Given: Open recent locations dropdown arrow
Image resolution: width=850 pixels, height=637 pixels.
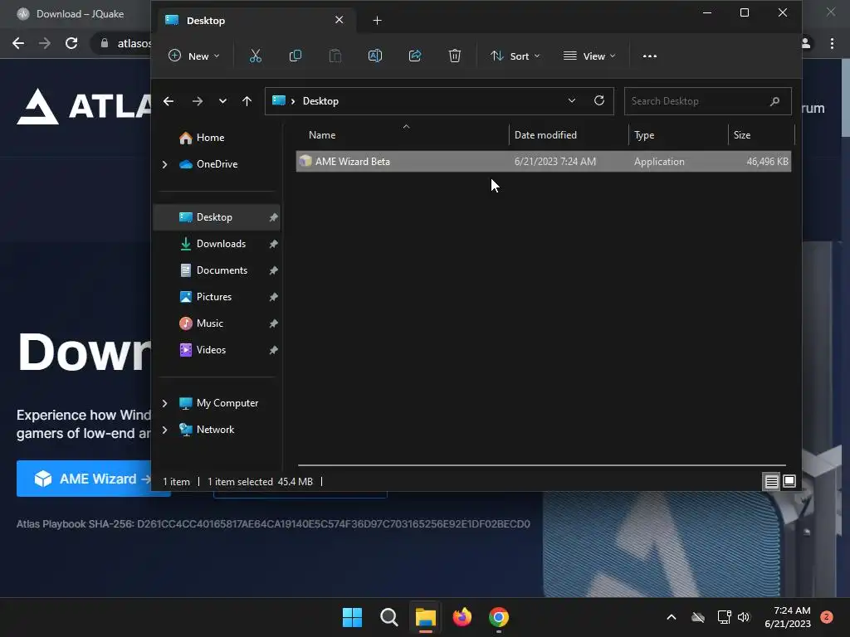Looking at the screenshot, I should [222, 100].
